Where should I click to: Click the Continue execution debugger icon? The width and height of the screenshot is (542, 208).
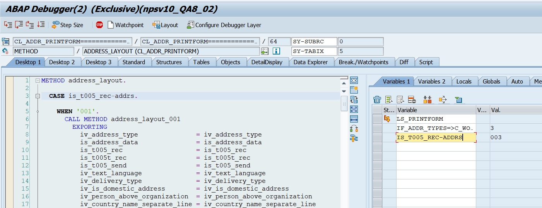tap(41, 25)
